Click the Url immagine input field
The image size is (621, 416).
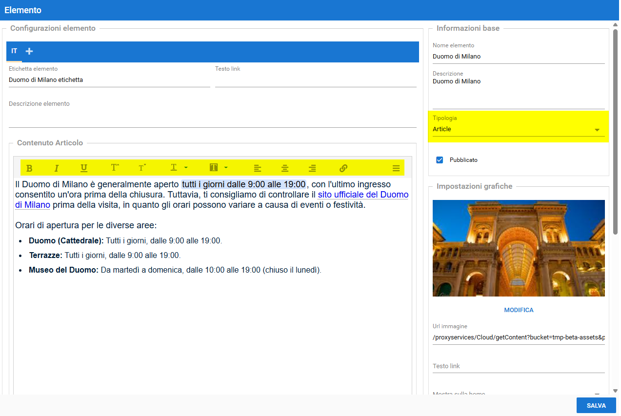point(518,337)
